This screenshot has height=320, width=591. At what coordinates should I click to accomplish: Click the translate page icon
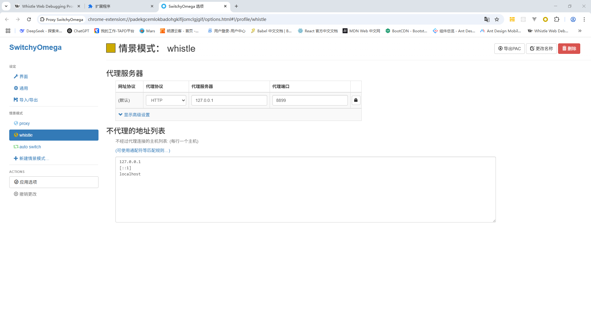tap(487, 19)
